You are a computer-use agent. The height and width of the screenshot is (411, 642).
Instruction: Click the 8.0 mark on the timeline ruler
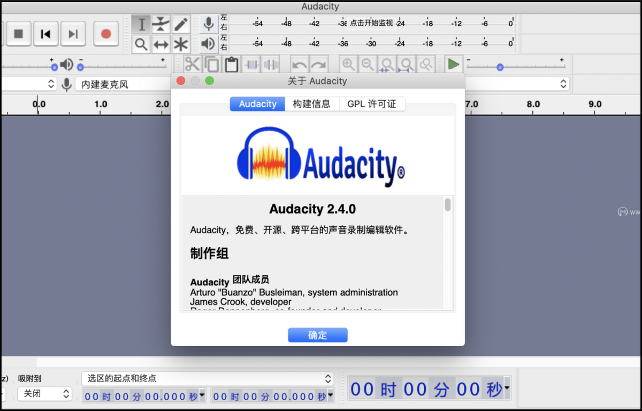point(533,104)
